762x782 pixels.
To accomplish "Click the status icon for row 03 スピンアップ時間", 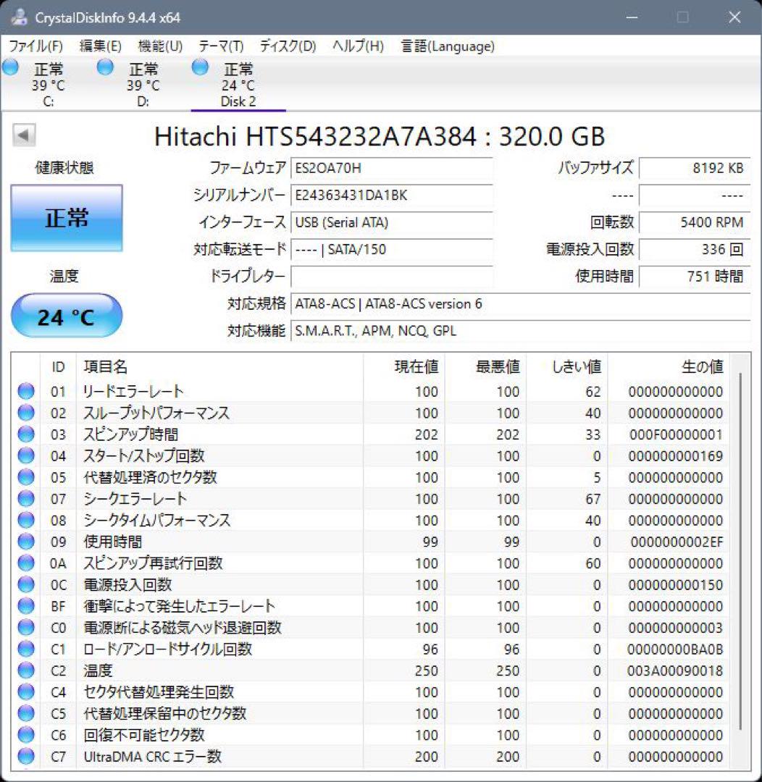I will click(x=26, y=434).
